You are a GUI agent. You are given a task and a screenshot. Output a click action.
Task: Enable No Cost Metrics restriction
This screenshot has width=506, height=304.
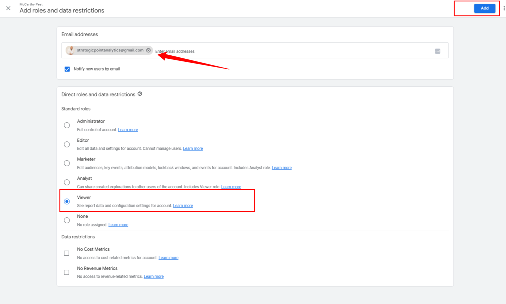[67, 253]
